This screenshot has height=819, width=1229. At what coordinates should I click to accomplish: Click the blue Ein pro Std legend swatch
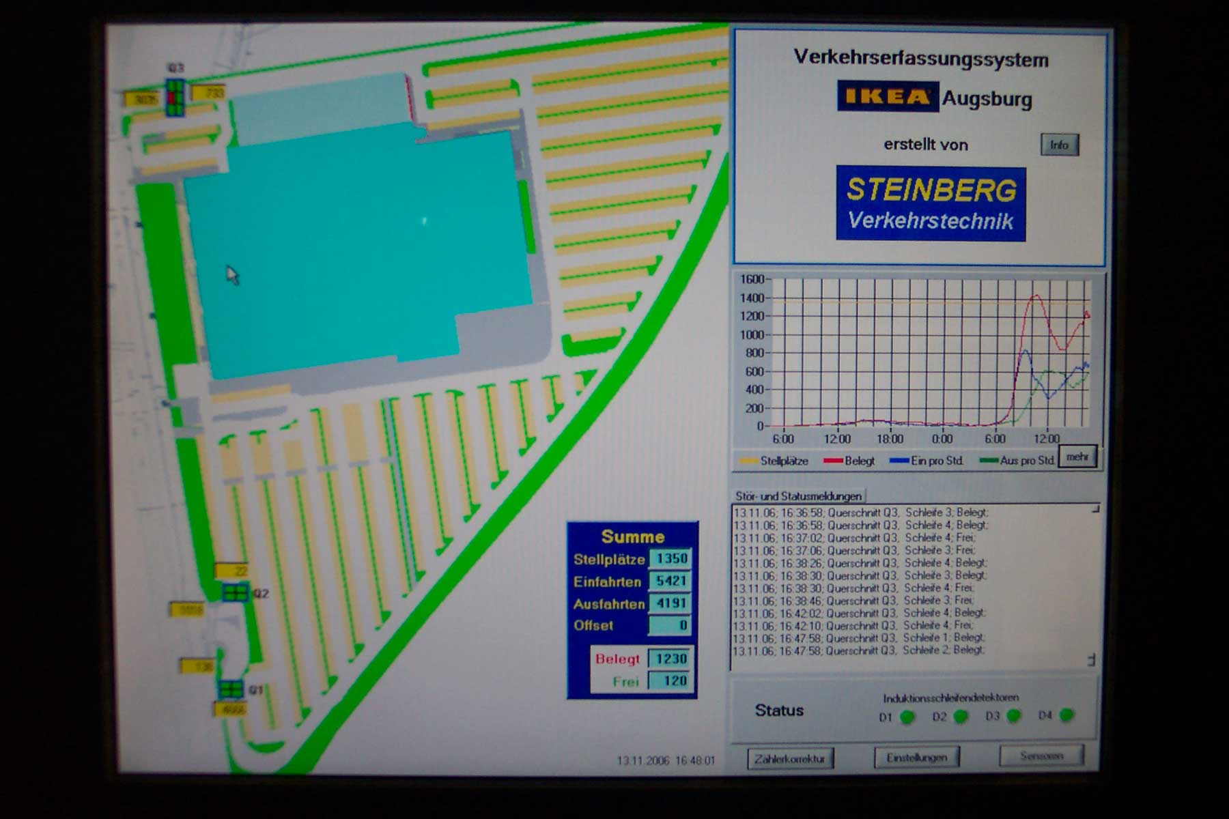coord(899,461)
